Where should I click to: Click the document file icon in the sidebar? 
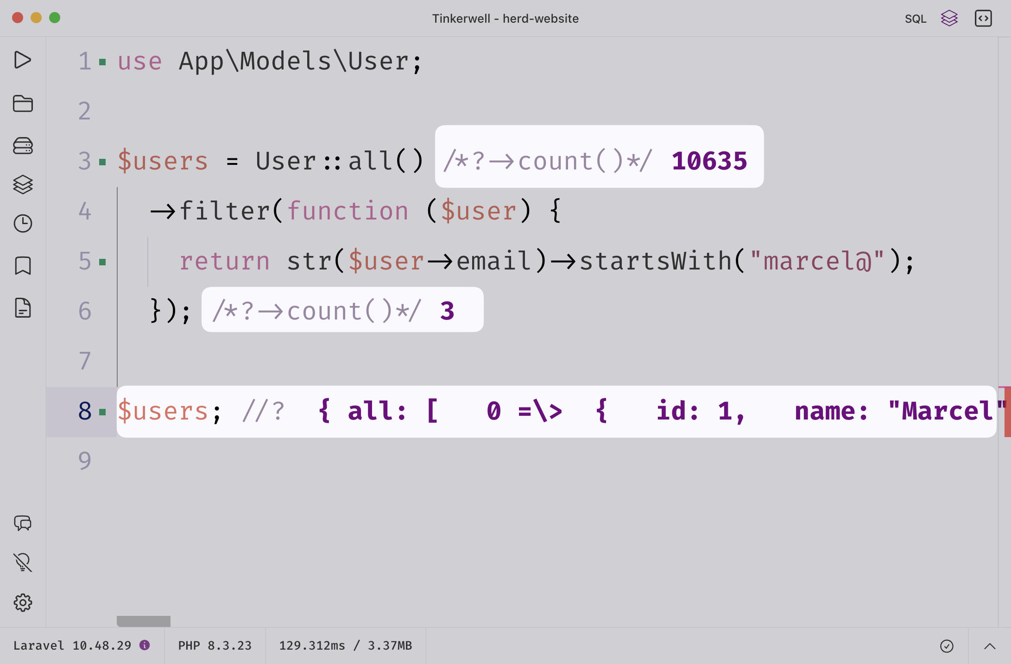click(22, 308)
